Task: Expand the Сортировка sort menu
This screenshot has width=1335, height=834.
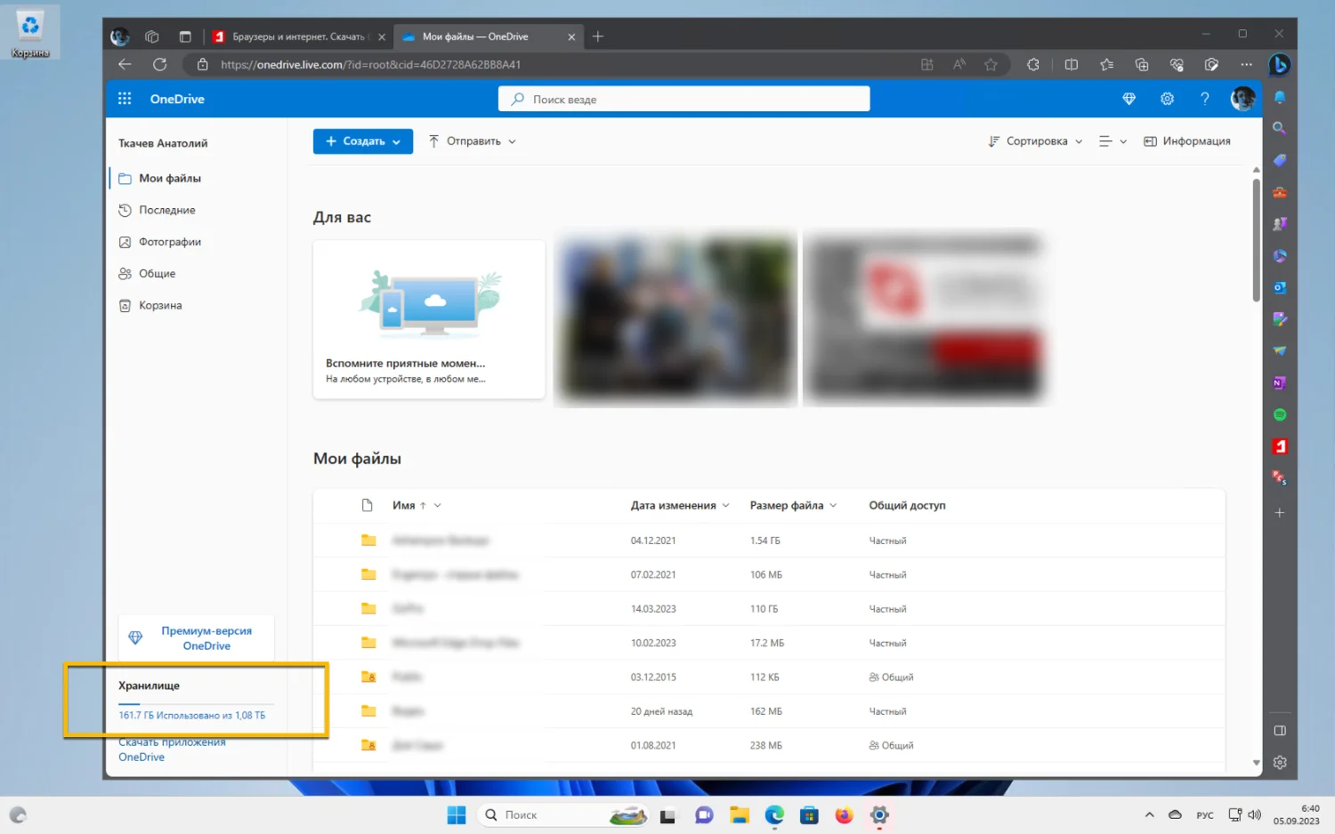Action: [x=1035, y=141]
